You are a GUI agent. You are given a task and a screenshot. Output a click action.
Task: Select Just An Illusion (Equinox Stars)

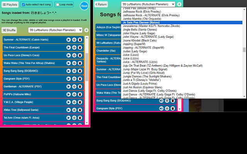[182, 87]
